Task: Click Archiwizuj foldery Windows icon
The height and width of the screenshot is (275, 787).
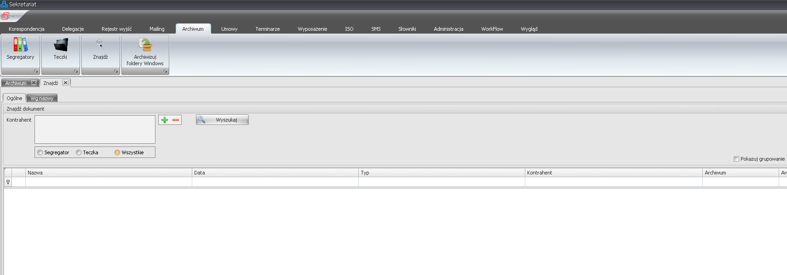Action: [145, 45]
